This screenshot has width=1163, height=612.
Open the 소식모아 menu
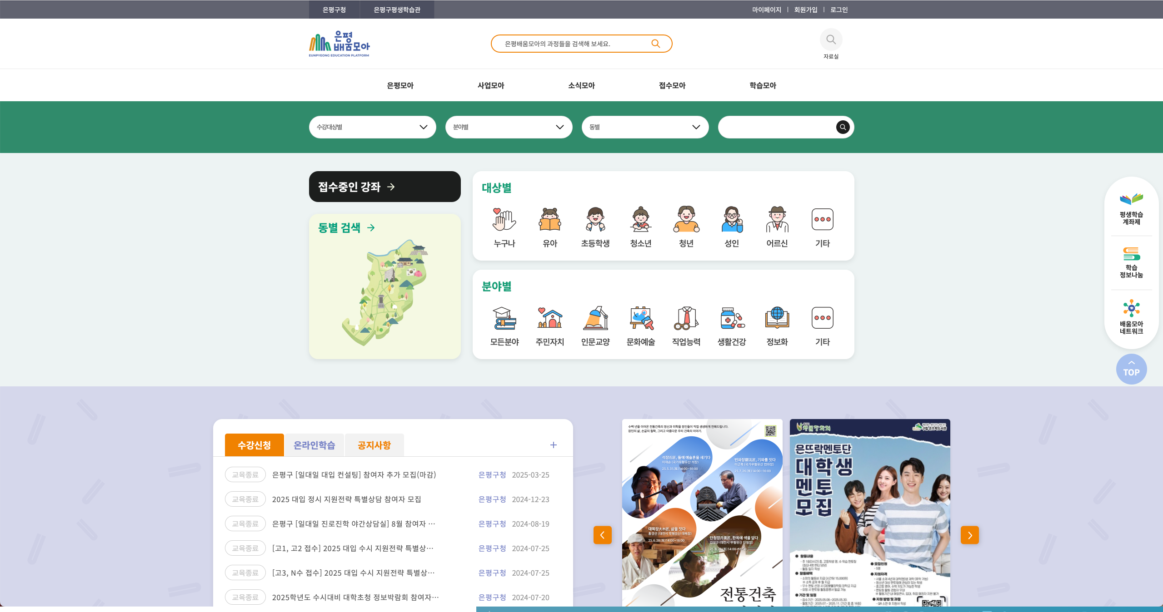click(581, 85)
